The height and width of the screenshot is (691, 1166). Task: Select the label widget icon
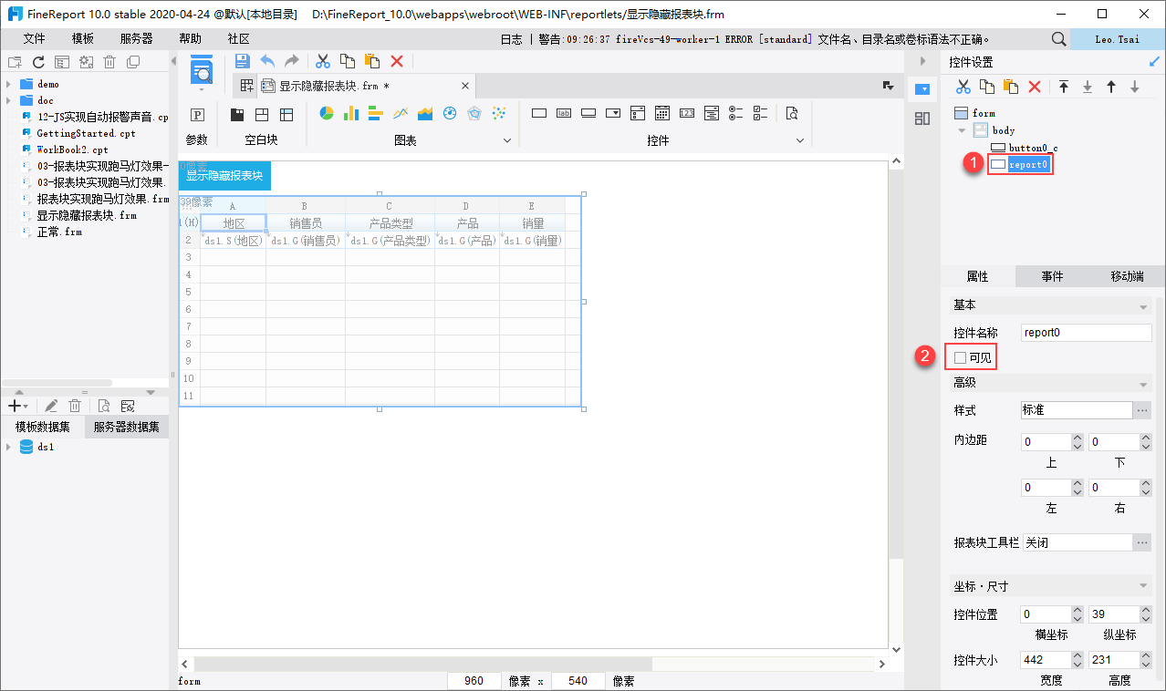(564, 113)
